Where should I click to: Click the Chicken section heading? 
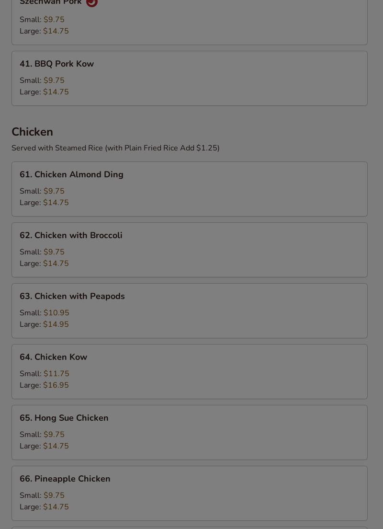(33, 132)
